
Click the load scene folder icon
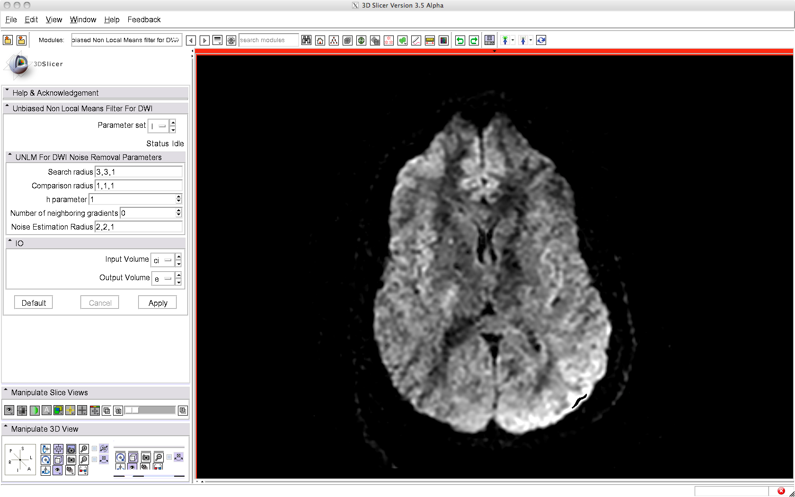[x=8, y=41]
